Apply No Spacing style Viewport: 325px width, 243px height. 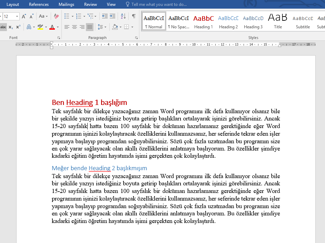[x=179, y=22]
